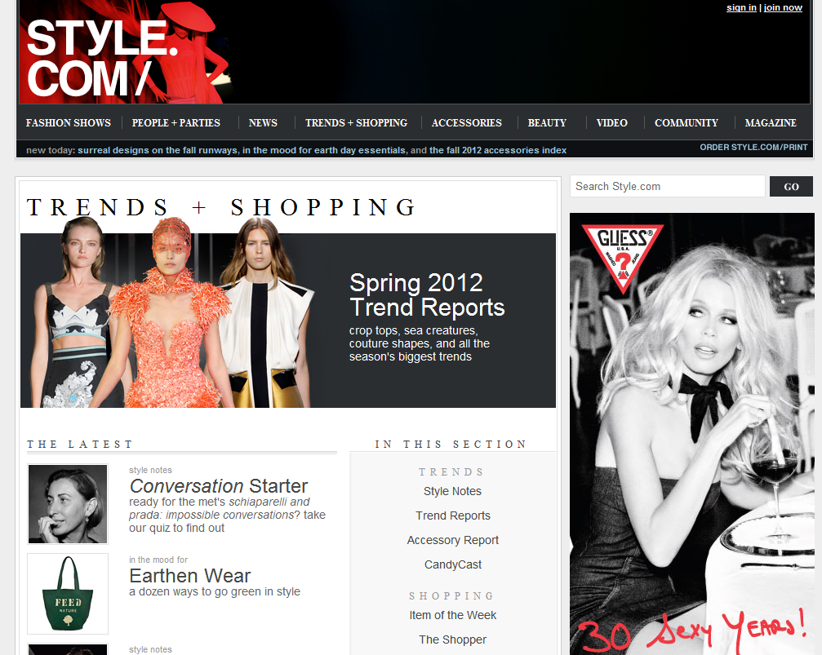Image resolution: width=822 pixels, height=655 pixels.
Task: Click the GO search button
Action: pyautogui.click(x=791, y=187)
